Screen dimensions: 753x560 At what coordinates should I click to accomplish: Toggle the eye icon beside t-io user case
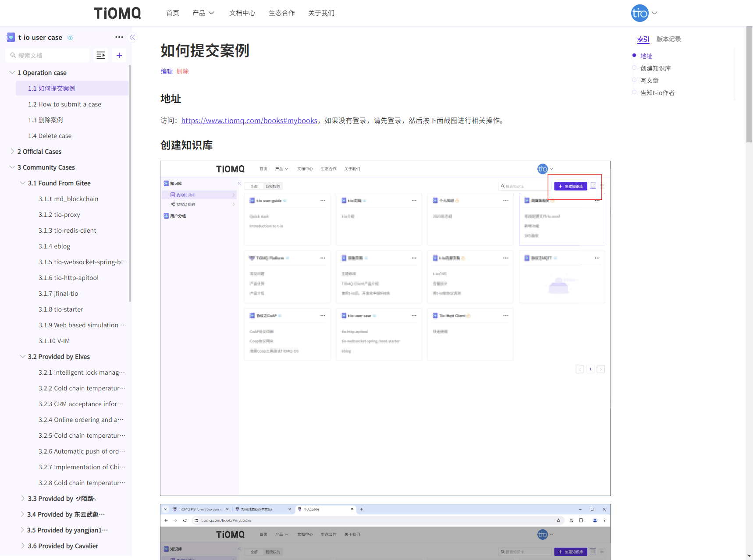pos(70,38)
